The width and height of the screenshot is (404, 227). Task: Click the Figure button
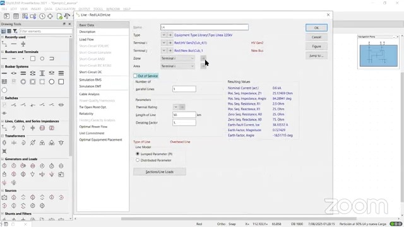(316, 46)
